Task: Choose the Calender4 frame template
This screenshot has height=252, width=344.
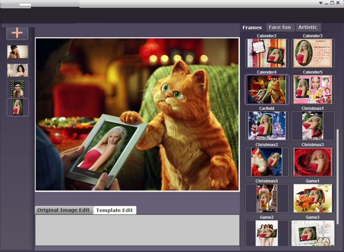Action: [267, 90]
